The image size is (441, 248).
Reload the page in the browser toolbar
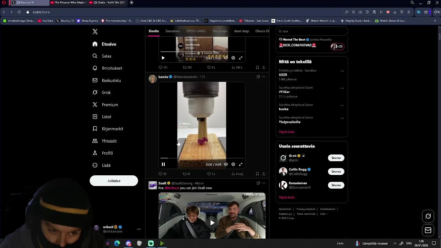pos(19,12)
